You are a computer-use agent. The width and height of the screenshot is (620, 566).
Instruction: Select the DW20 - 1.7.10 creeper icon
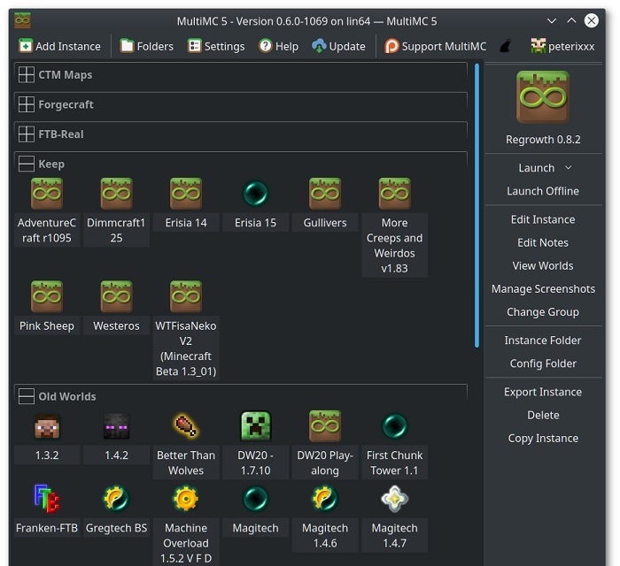pyautogui.click(x=255, y=426)
